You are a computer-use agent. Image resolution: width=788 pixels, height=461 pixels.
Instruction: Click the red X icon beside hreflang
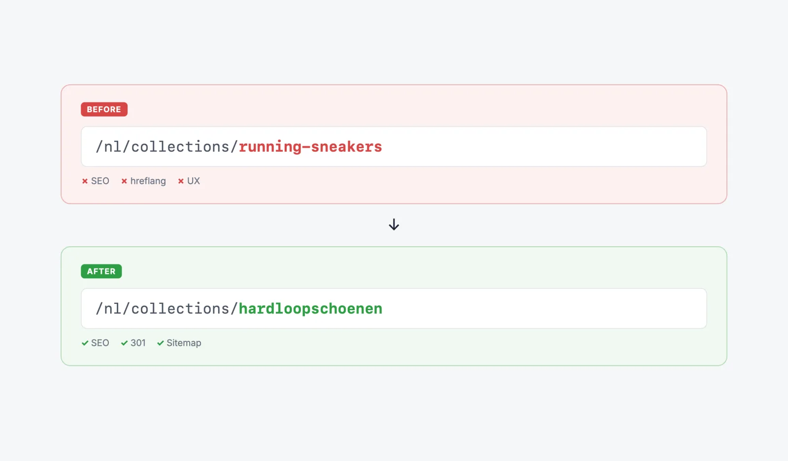[124, 181]
